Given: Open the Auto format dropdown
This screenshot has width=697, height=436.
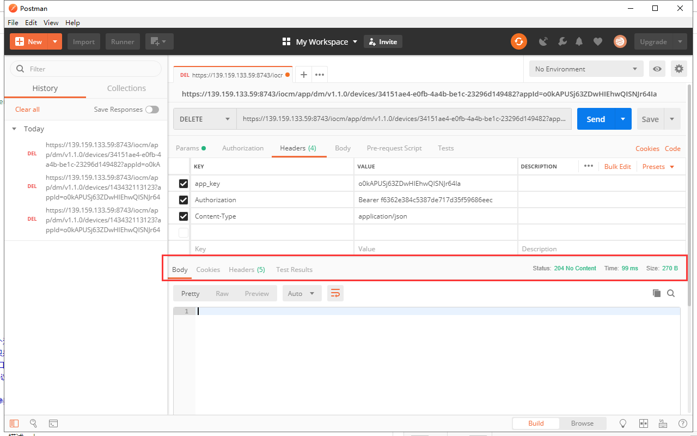Looking at the screenshot, I should 302,294.
